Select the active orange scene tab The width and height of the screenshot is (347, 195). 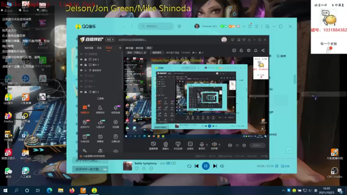point(109,48)
